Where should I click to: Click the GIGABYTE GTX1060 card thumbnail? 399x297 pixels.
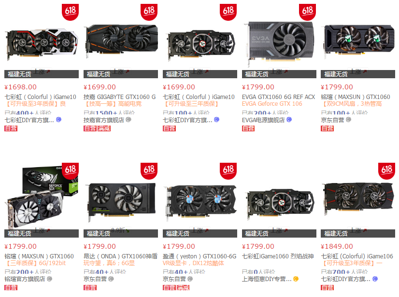pos(122,41)
